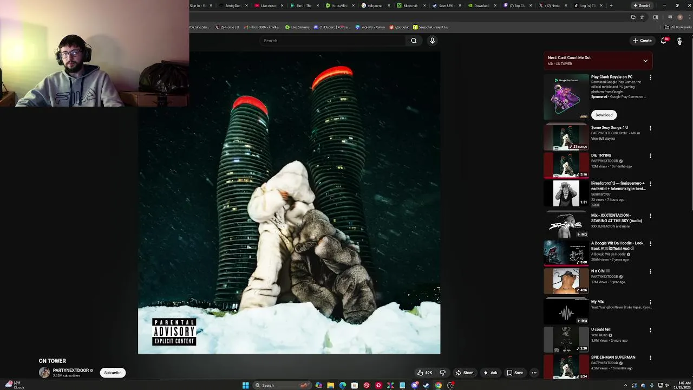The height and width of the screenshot is (390, 693).
Task: Subscribe to PARTYNEXTDOOR channel
Action: [113, 373]
